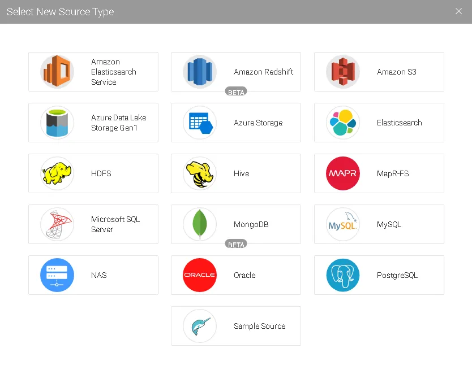472x370 pixels.
Task: Click the Azure Data Lake Storage icon
Action: click(x=57, y=123)
